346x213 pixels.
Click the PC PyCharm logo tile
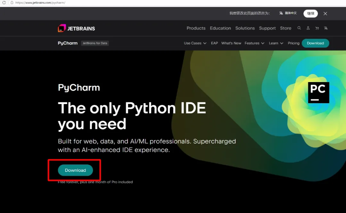pos(318,92)
